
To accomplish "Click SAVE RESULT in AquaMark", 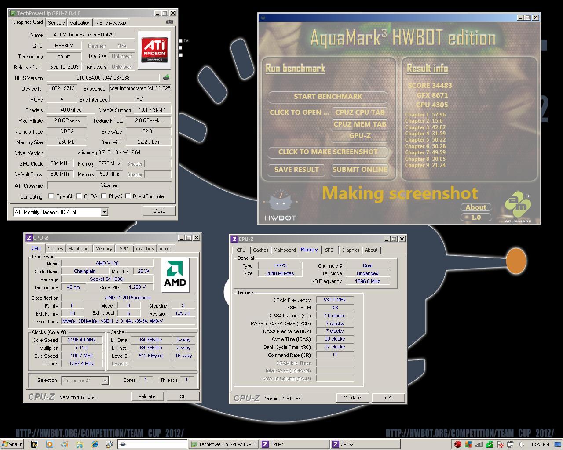I will click(296, 170).
